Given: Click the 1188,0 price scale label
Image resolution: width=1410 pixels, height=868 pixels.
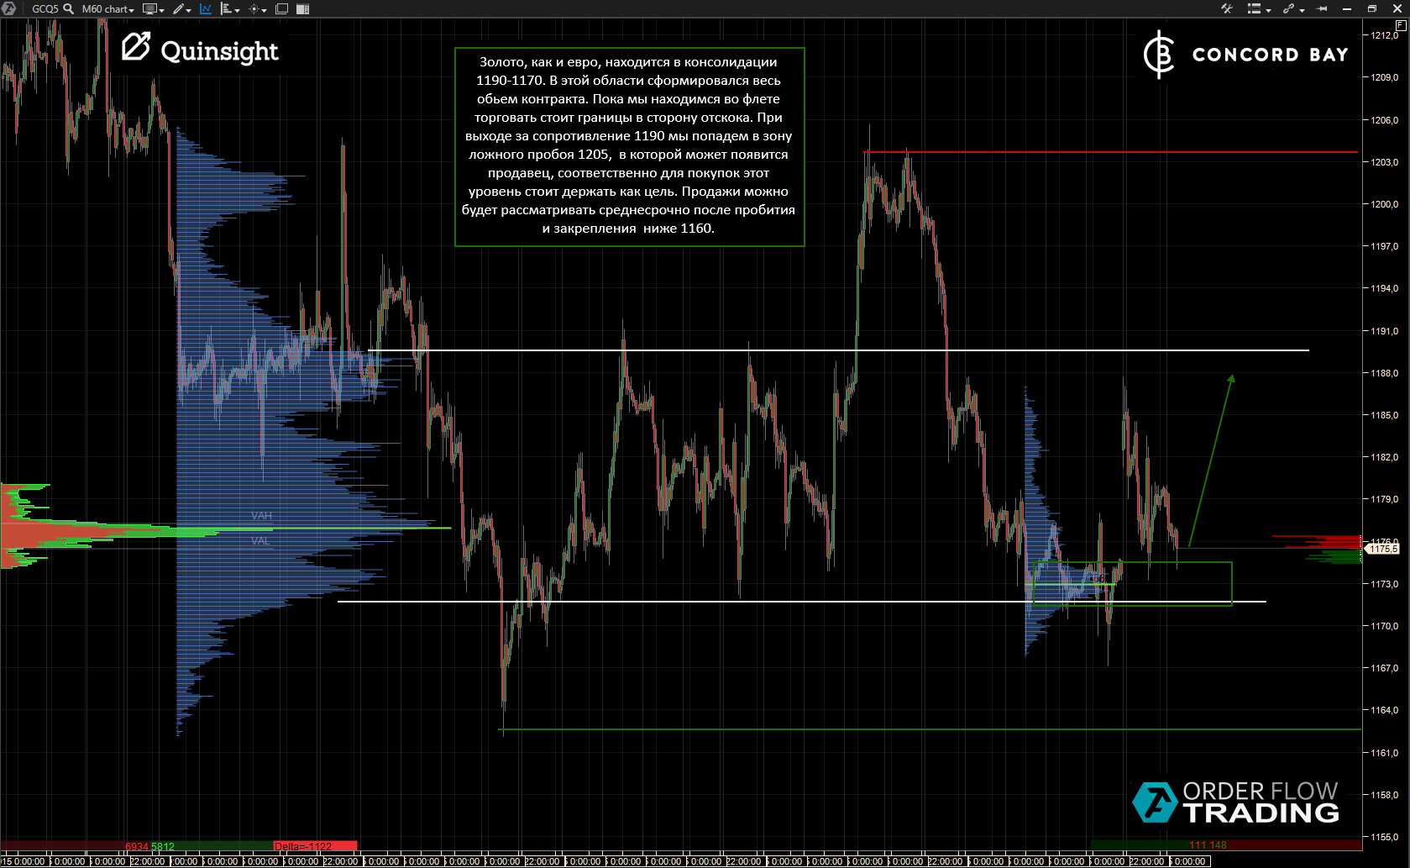Looking at the screenshot, I should (x=1385, y=373).
